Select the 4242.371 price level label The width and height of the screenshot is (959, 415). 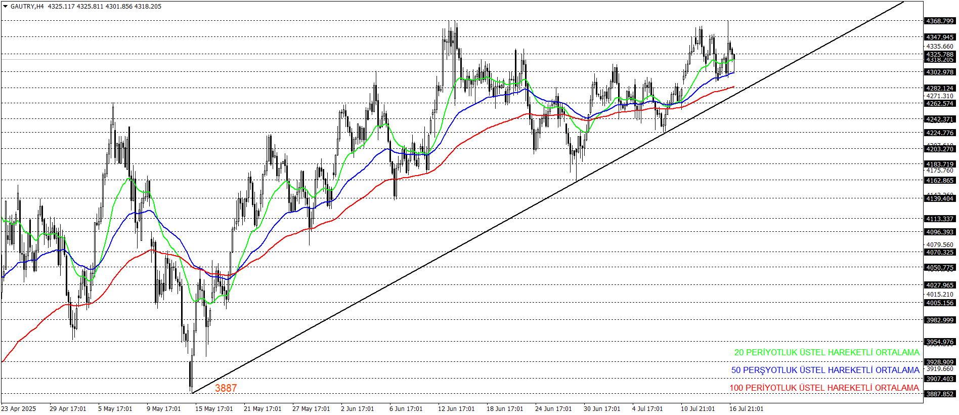click(x=940, y=119)
